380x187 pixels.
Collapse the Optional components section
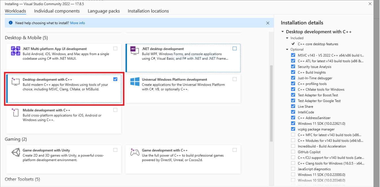coord(287,50)
